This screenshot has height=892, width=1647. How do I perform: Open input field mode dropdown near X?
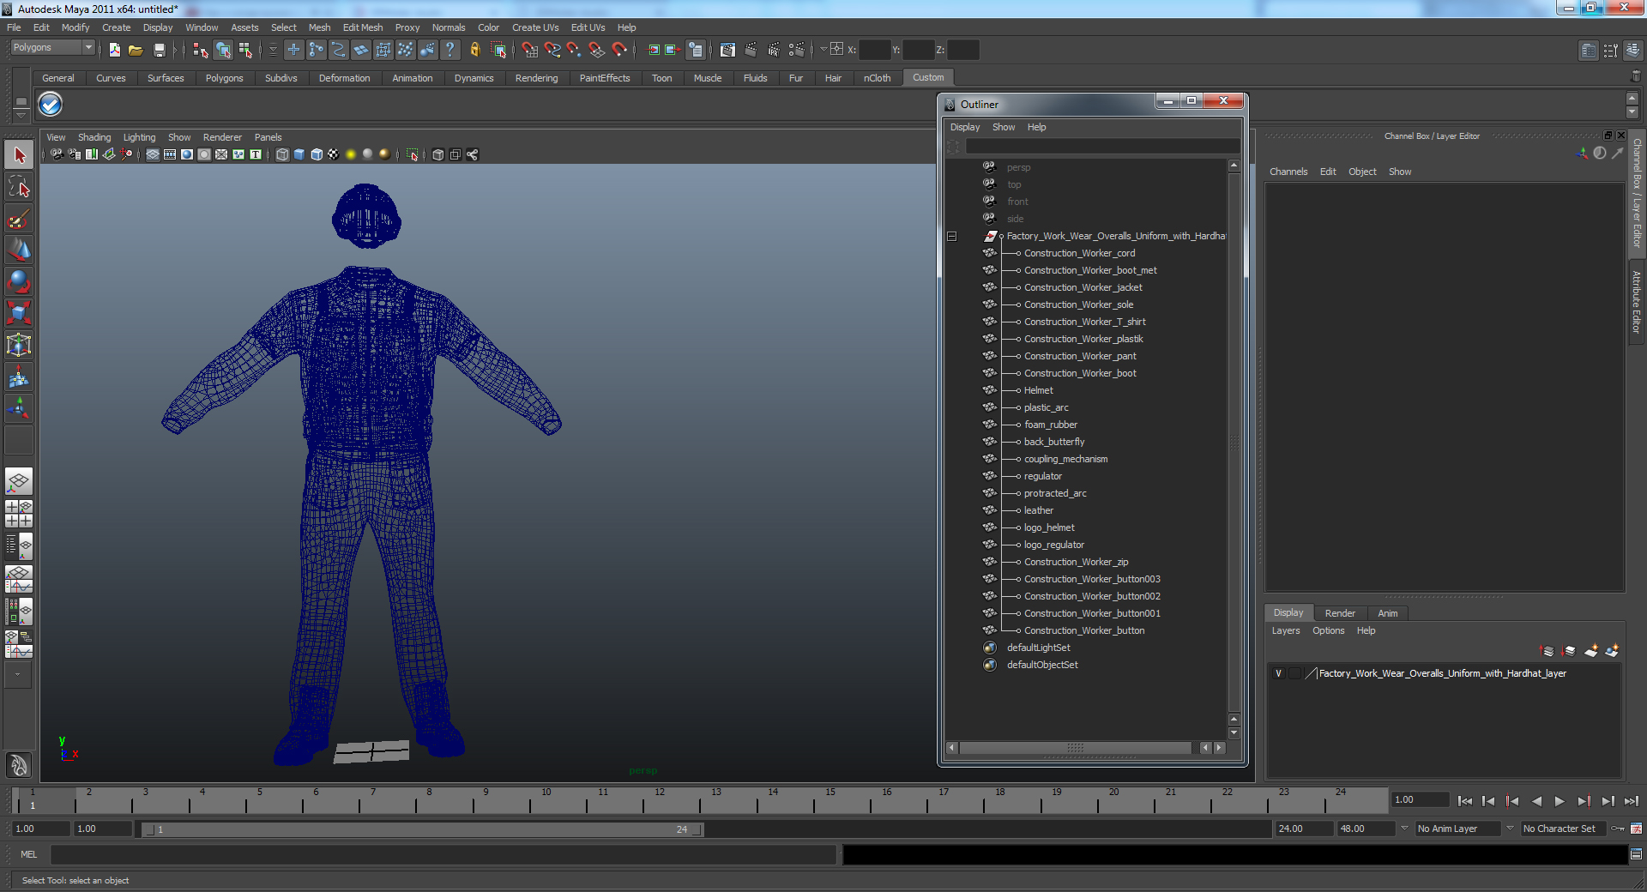point(823,49)
